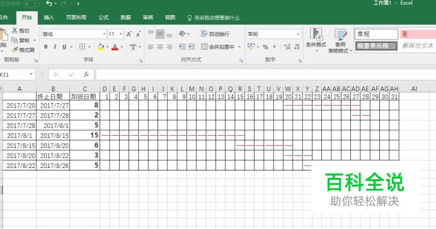Click the increase indent icon
This screenshot has width=436, height=229.
(192, 47)
